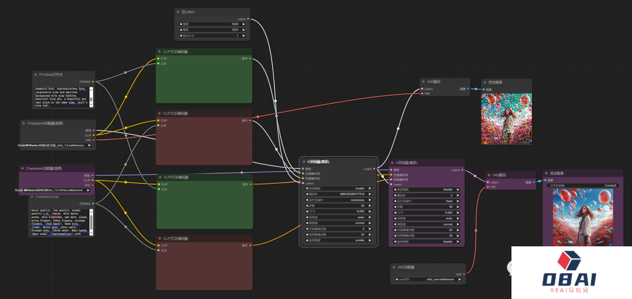Viewport: 632px width, 299px height.
Task: Click the VAE input port of gray VAE解码
Action: 422,94
